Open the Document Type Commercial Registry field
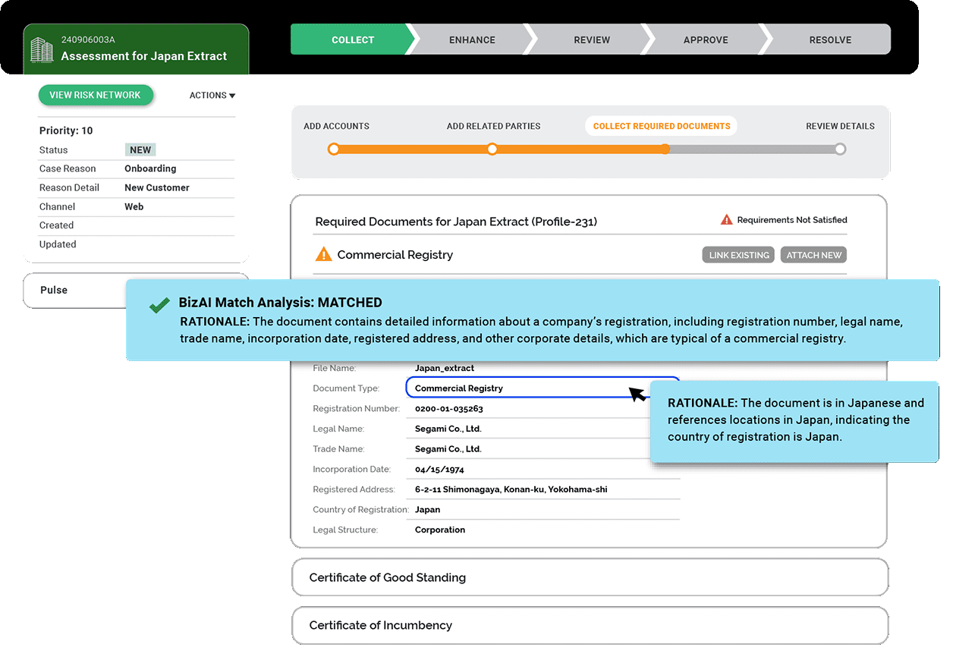The image size is (953, 660). (x=543, y=388)
